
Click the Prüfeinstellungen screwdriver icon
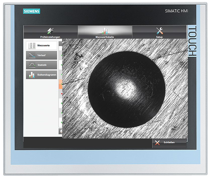(50, 31)
